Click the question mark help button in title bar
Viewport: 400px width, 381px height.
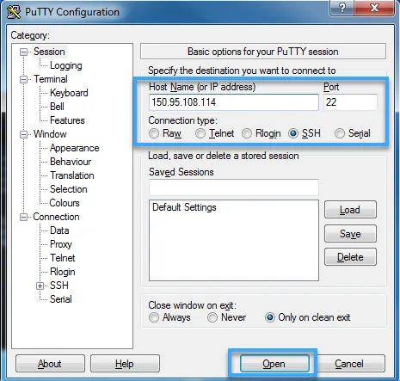(342, 8)
